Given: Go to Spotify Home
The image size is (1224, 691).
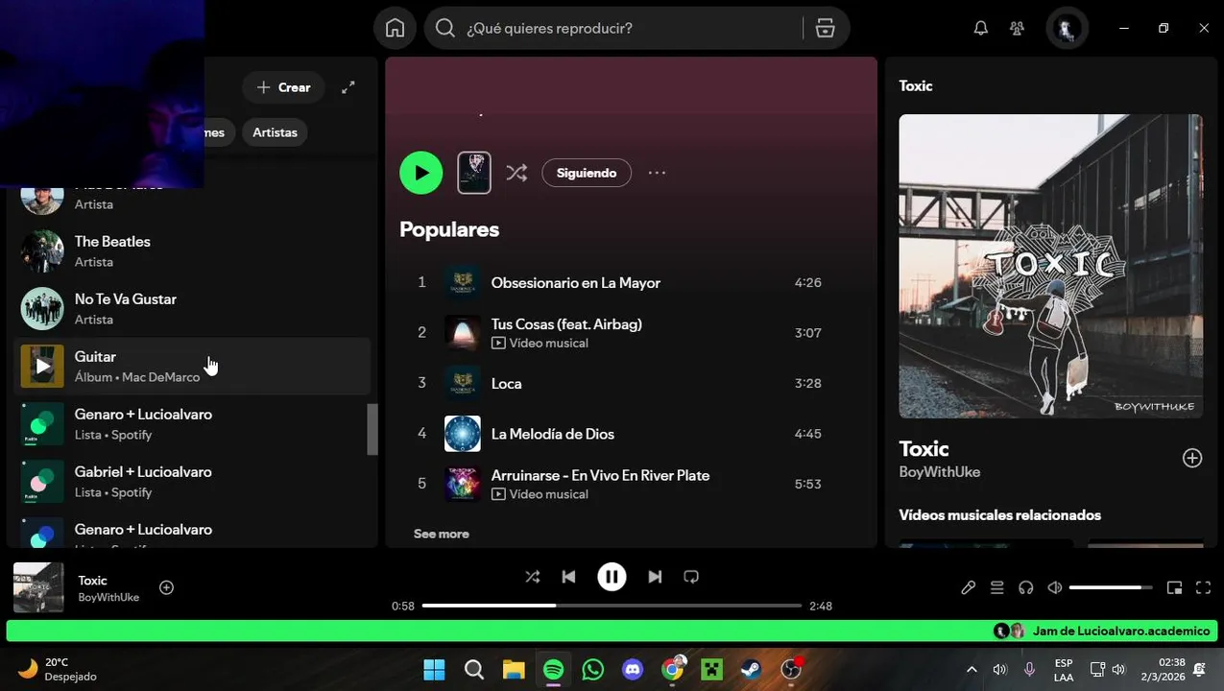Looking at the screenshot, I should 395,28.
